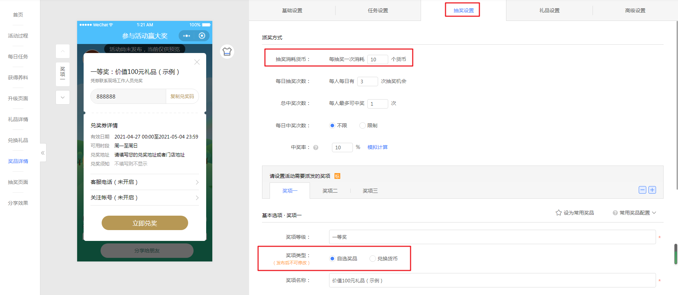
Task: Collapse the side panel with double-chevron
Action: [43, 153]
